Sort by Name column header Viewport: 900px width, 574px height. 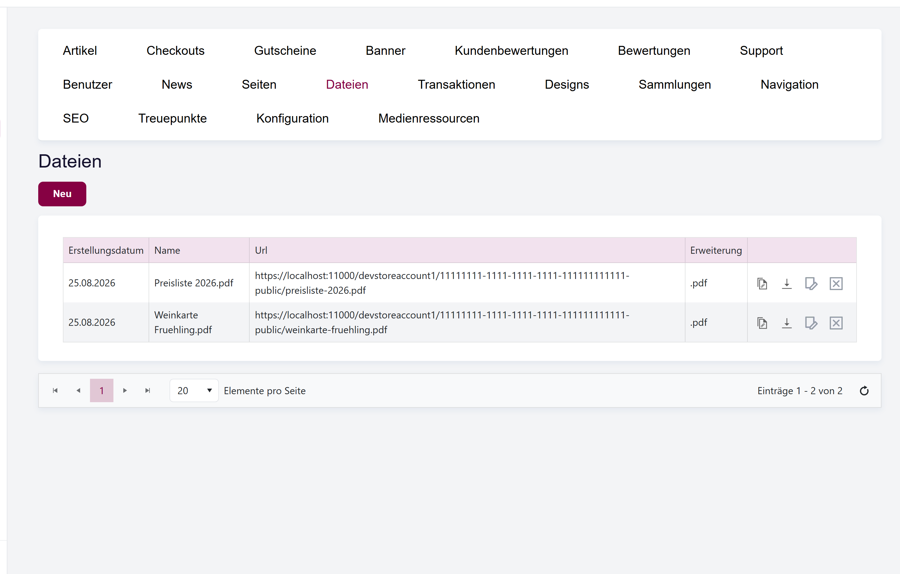(x=199, y=250)
